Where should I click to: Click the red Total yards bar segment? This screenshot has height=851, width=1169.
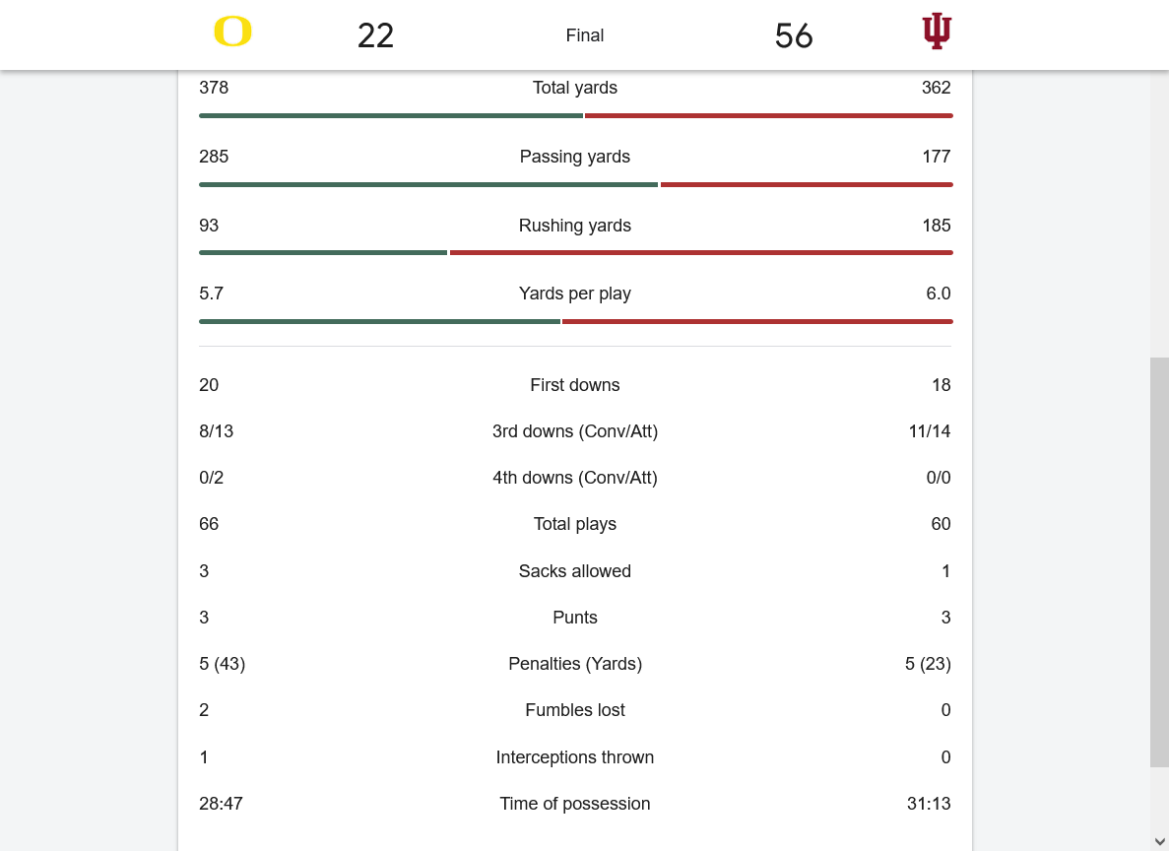click(x=769, y=115)
